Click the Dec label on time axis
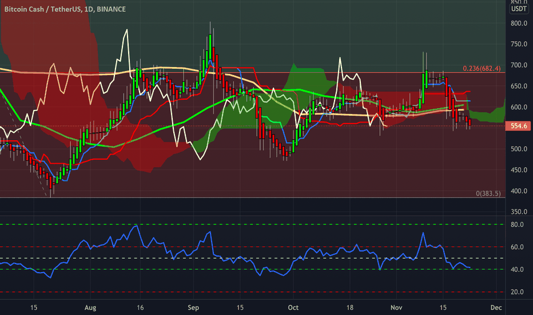The image size is (533, 315). pyautogui.click(x=496, y=308)
